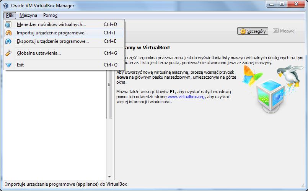Minimize the VirtualBox Manager window
Screen dimensions: 308x191
[272, 4]
